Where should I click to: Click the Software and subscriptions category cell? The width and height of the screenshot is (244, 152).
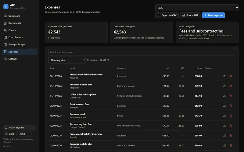coord(130,96)
